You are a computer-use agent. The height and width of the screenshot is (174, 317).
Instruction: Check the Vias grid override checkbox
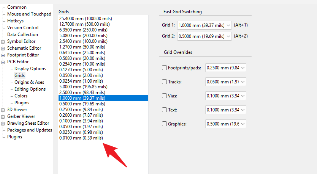click(165, 96)
